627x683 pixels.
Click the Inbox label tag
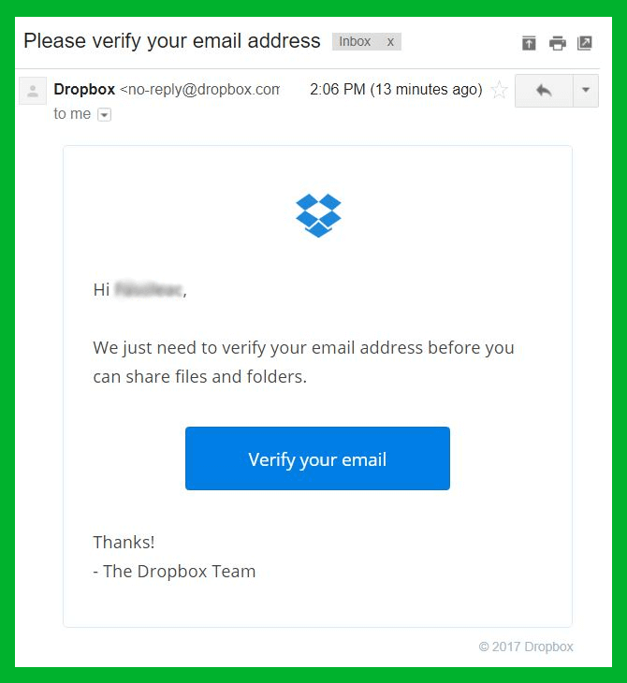(355, 42)
